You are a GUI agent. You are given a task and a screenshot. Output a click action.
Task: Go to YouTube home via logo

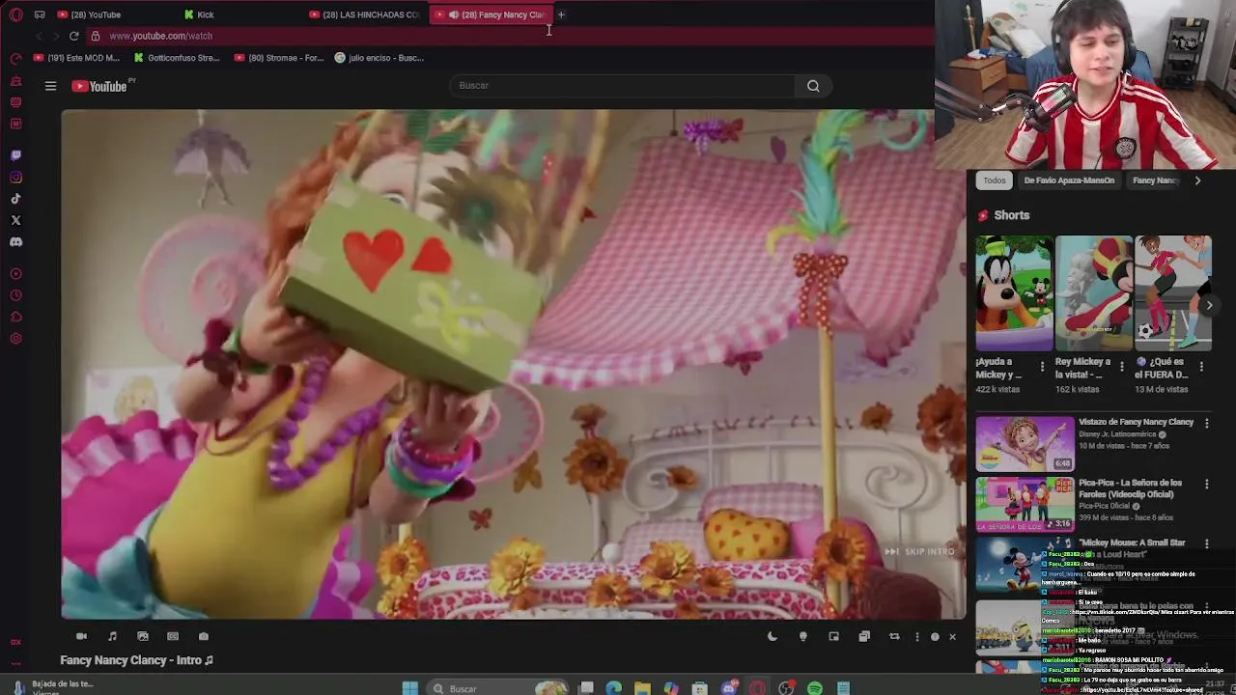[99, 86]
